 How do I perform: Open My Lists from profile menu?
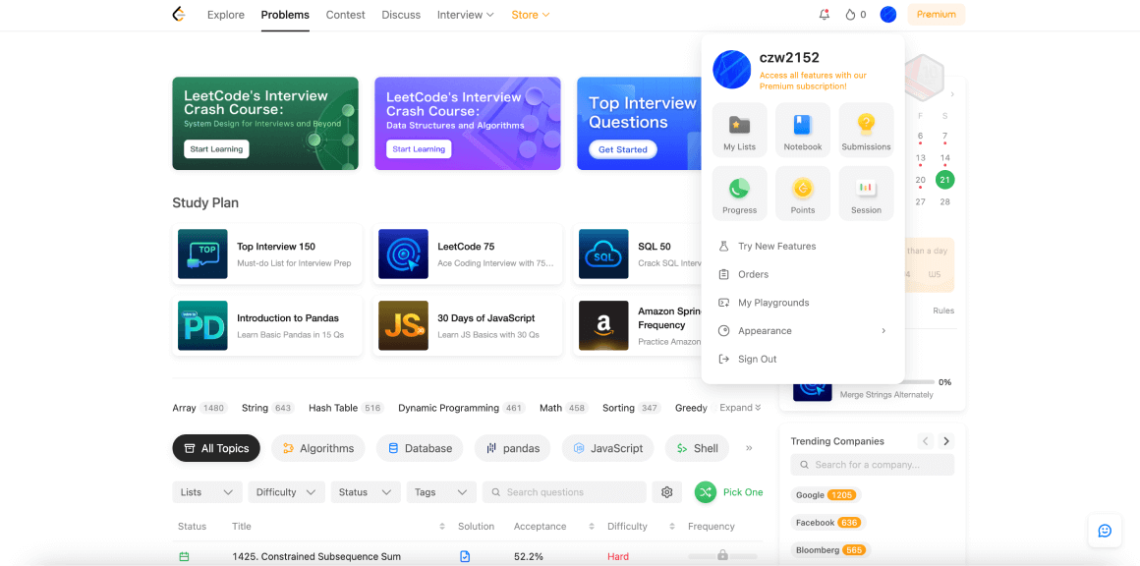739,130
